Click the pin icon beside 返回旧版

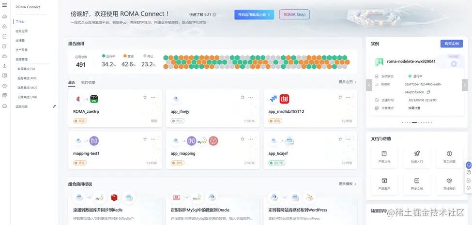pyautogui.click(x=55, y=106)
